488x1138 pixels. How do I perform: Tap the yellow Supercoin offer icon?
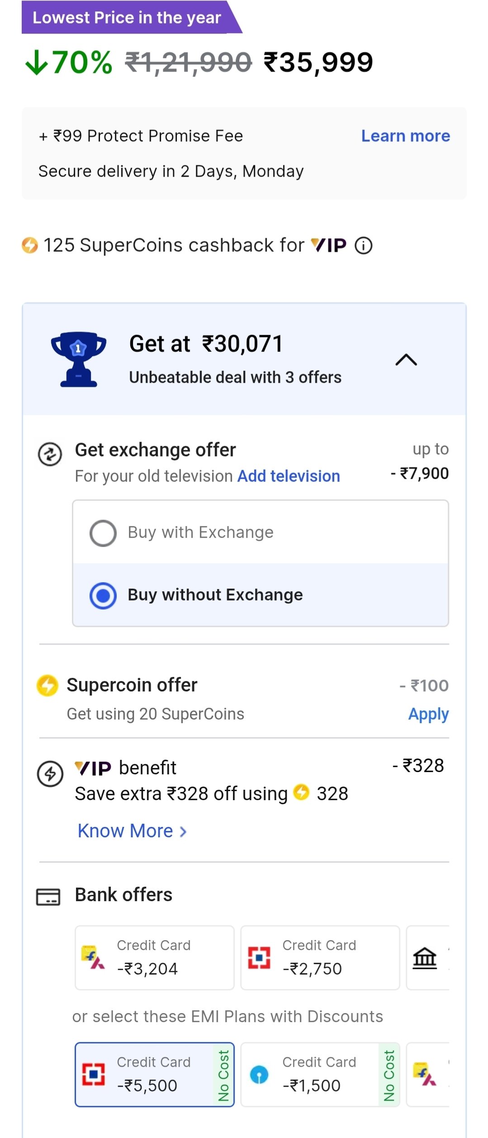[47, 685]
